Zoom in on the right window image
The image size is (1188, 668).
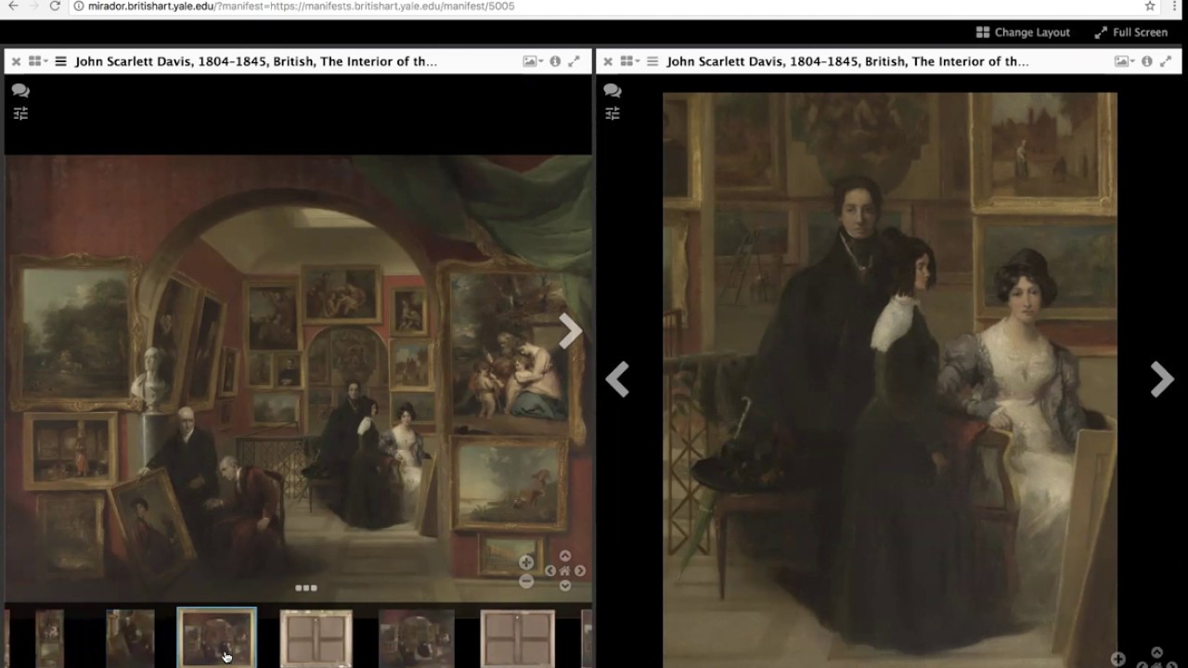(1118, 660)
